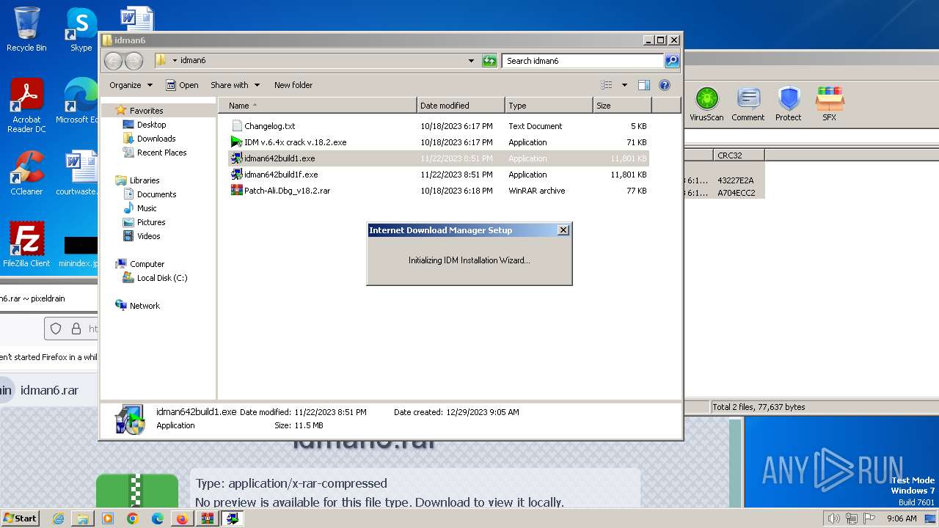
Task: Click the SFX icon in WinRAR
Action: point(829,103)
